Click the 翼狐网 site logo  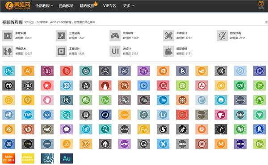click(x=18, y=5)
